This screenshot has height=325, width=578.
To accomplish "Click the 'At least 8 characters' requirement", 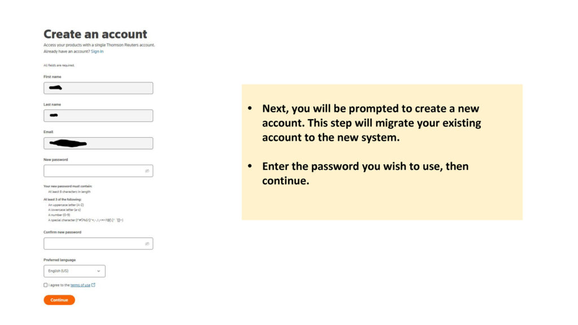I will [x=69, y=192].
